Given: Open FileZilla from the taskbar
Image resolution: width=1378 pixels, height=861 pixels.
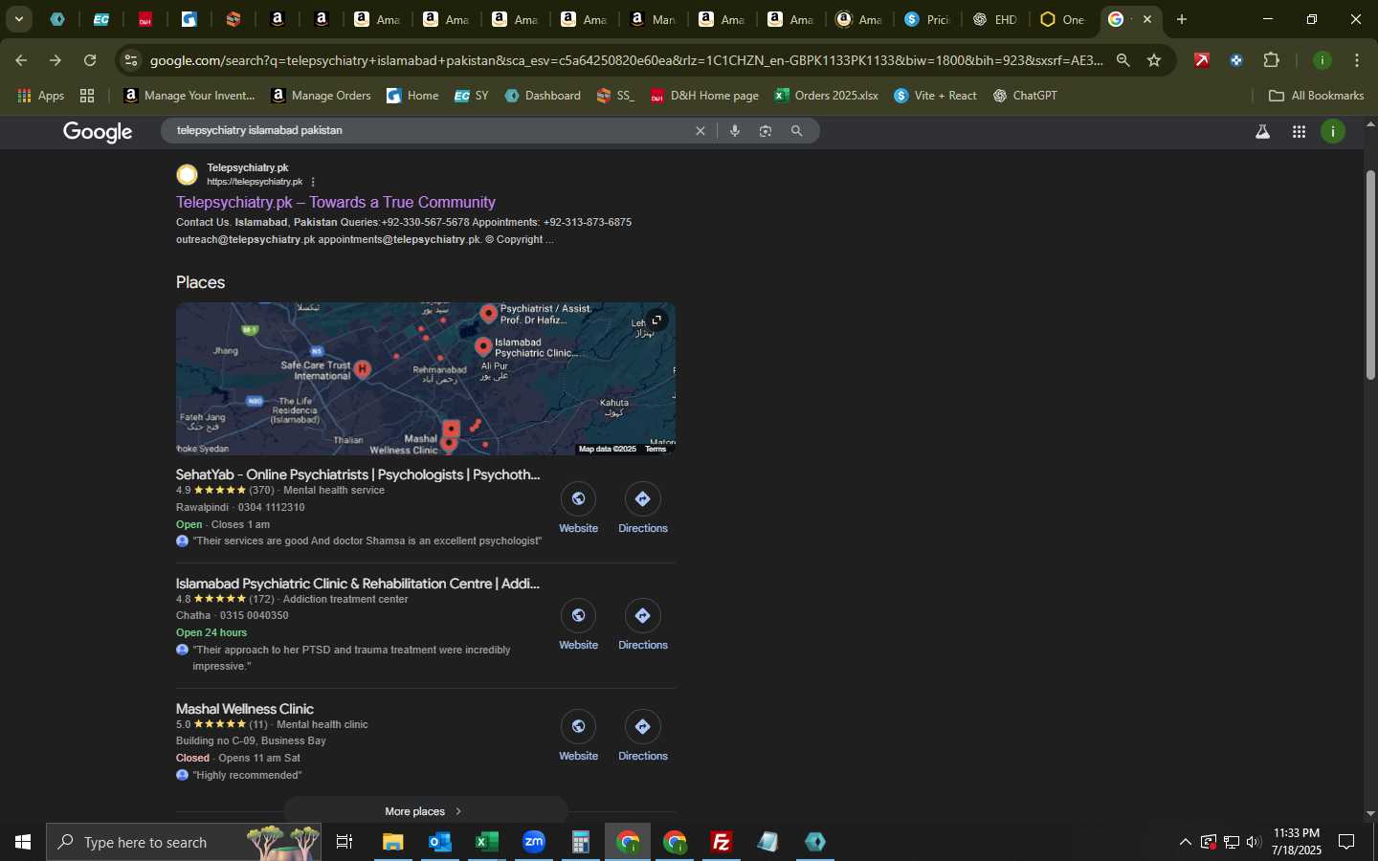Looking at the screenshot, I should [x=722, y=842].
